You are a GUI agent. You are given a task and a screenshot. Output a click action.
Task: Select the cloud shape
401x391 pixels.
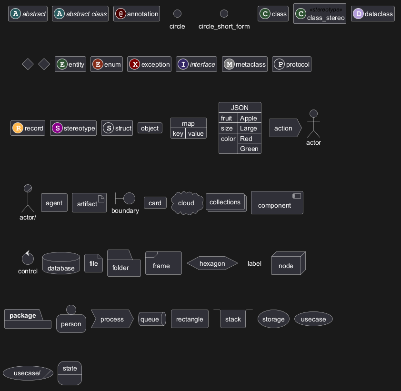coord(187,203)
